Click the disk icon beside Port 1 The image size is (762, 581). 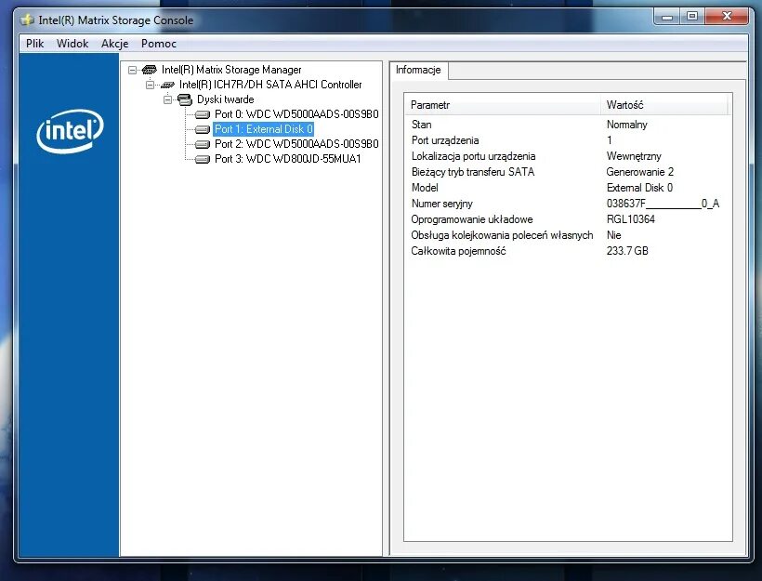[203, 129]
